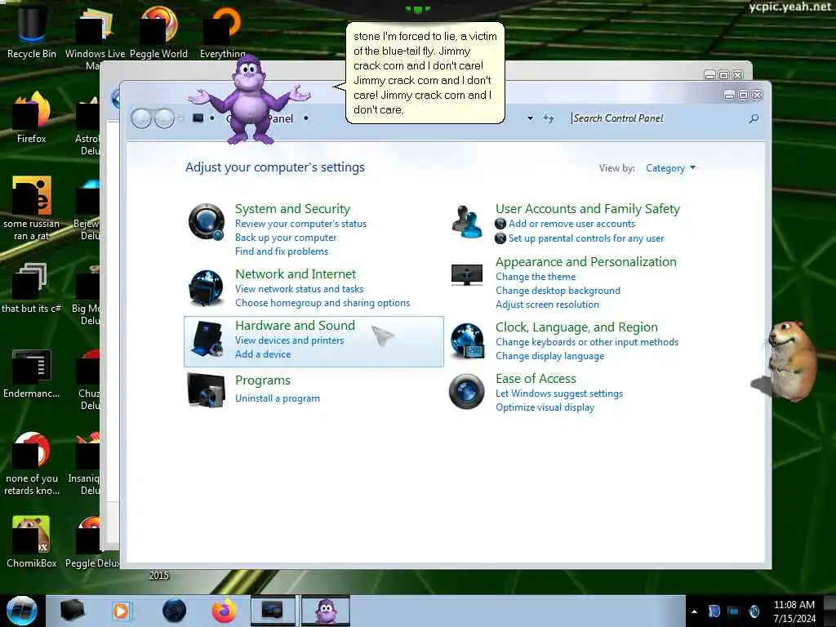
Task: Open the blue globe taskbar icon
Action: tap(174, 611)
